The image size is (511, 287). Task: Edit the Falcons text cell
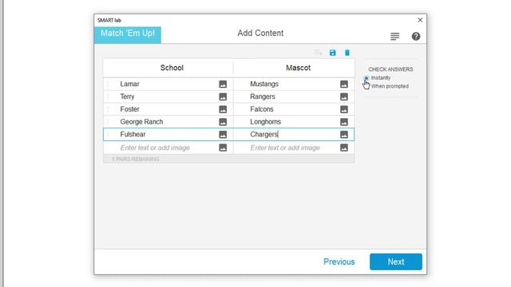click(x=262, y=109)
